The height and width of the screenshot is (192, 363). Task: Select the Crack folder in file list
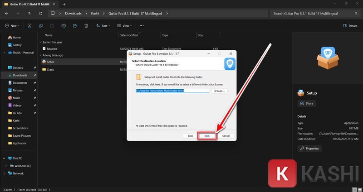click(x=50, y=69)
